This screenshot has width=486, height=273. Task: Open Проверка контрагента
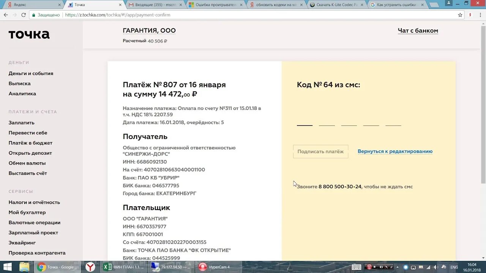(37, 253)
